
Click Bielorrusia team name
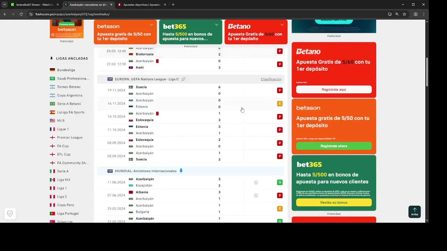pyautogui.click(x=145, y=54)
